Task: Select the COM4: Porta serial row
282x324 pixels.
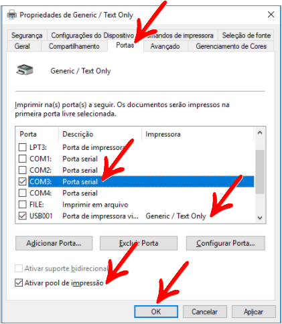Action: [141, 193]
